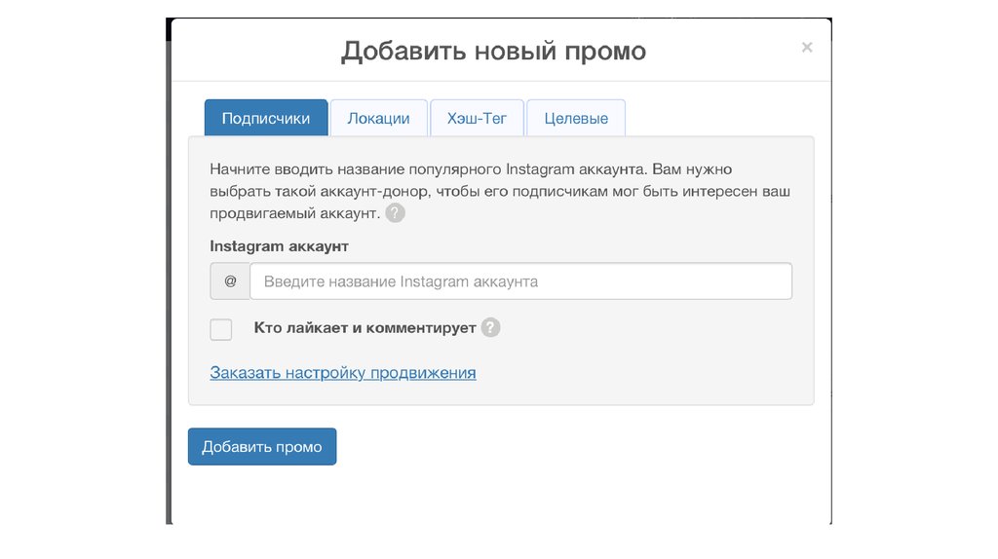998x559 pixels.
Task: Close the Добавить новый промо dialog
Action: point(806,48)
